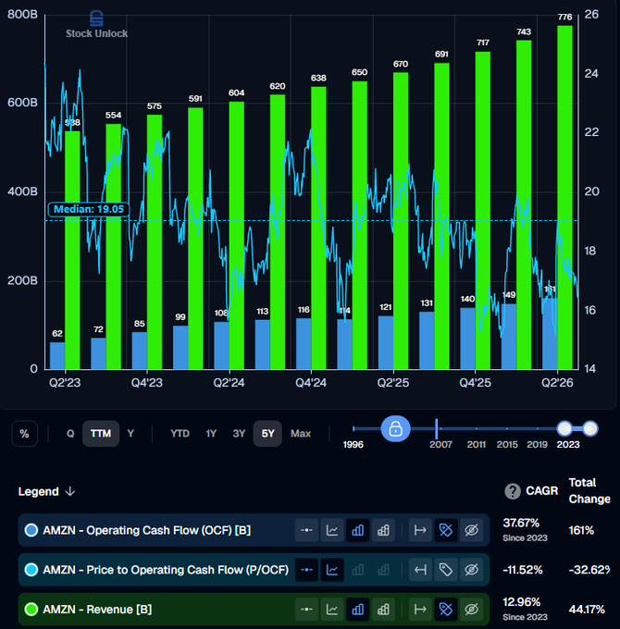620x629 pixels.
Task: Click the 776 revenue bar for Q2'26
Action: pos(564,197)
